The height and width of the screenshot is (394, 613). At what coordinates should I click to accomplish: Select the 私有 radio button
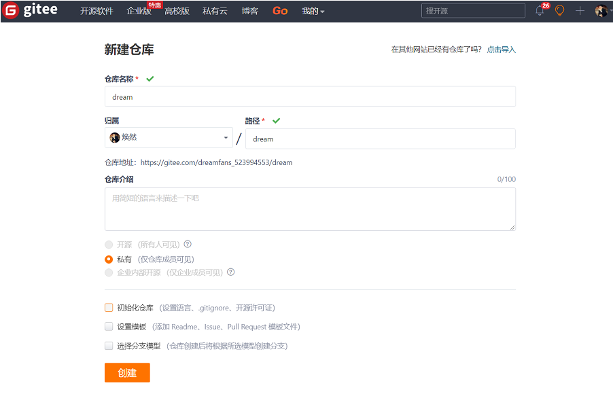pos(109,259)
